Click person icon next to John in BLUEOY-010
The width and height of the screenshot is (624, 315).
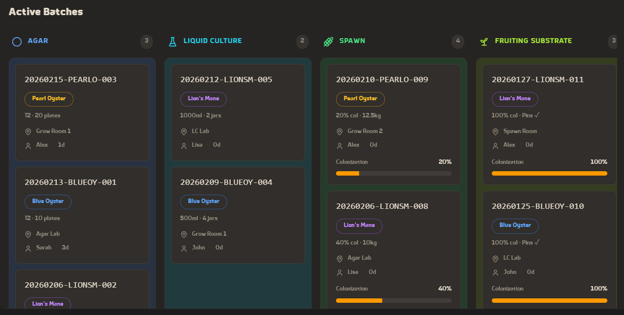[x=495, y=272]
